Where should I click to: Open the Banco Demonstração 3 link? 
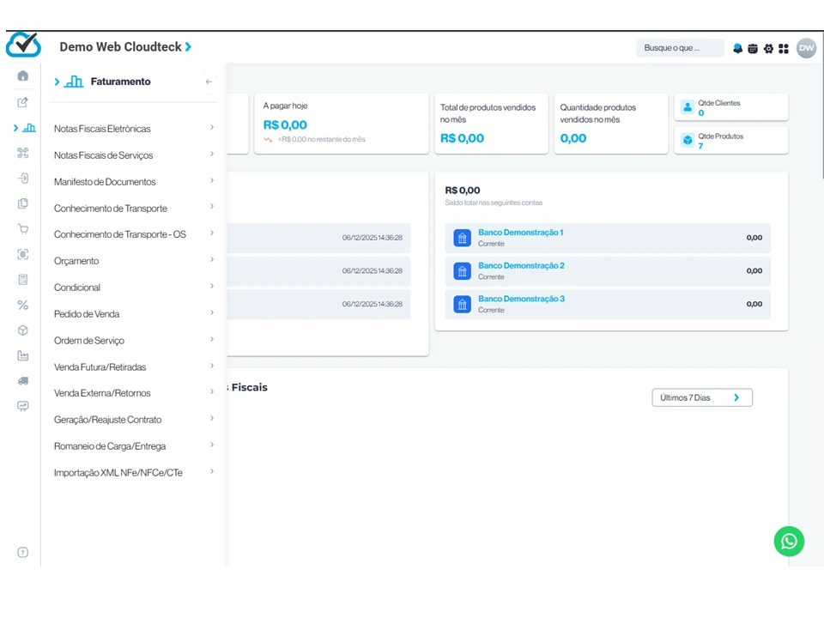[x=520, y=299]
